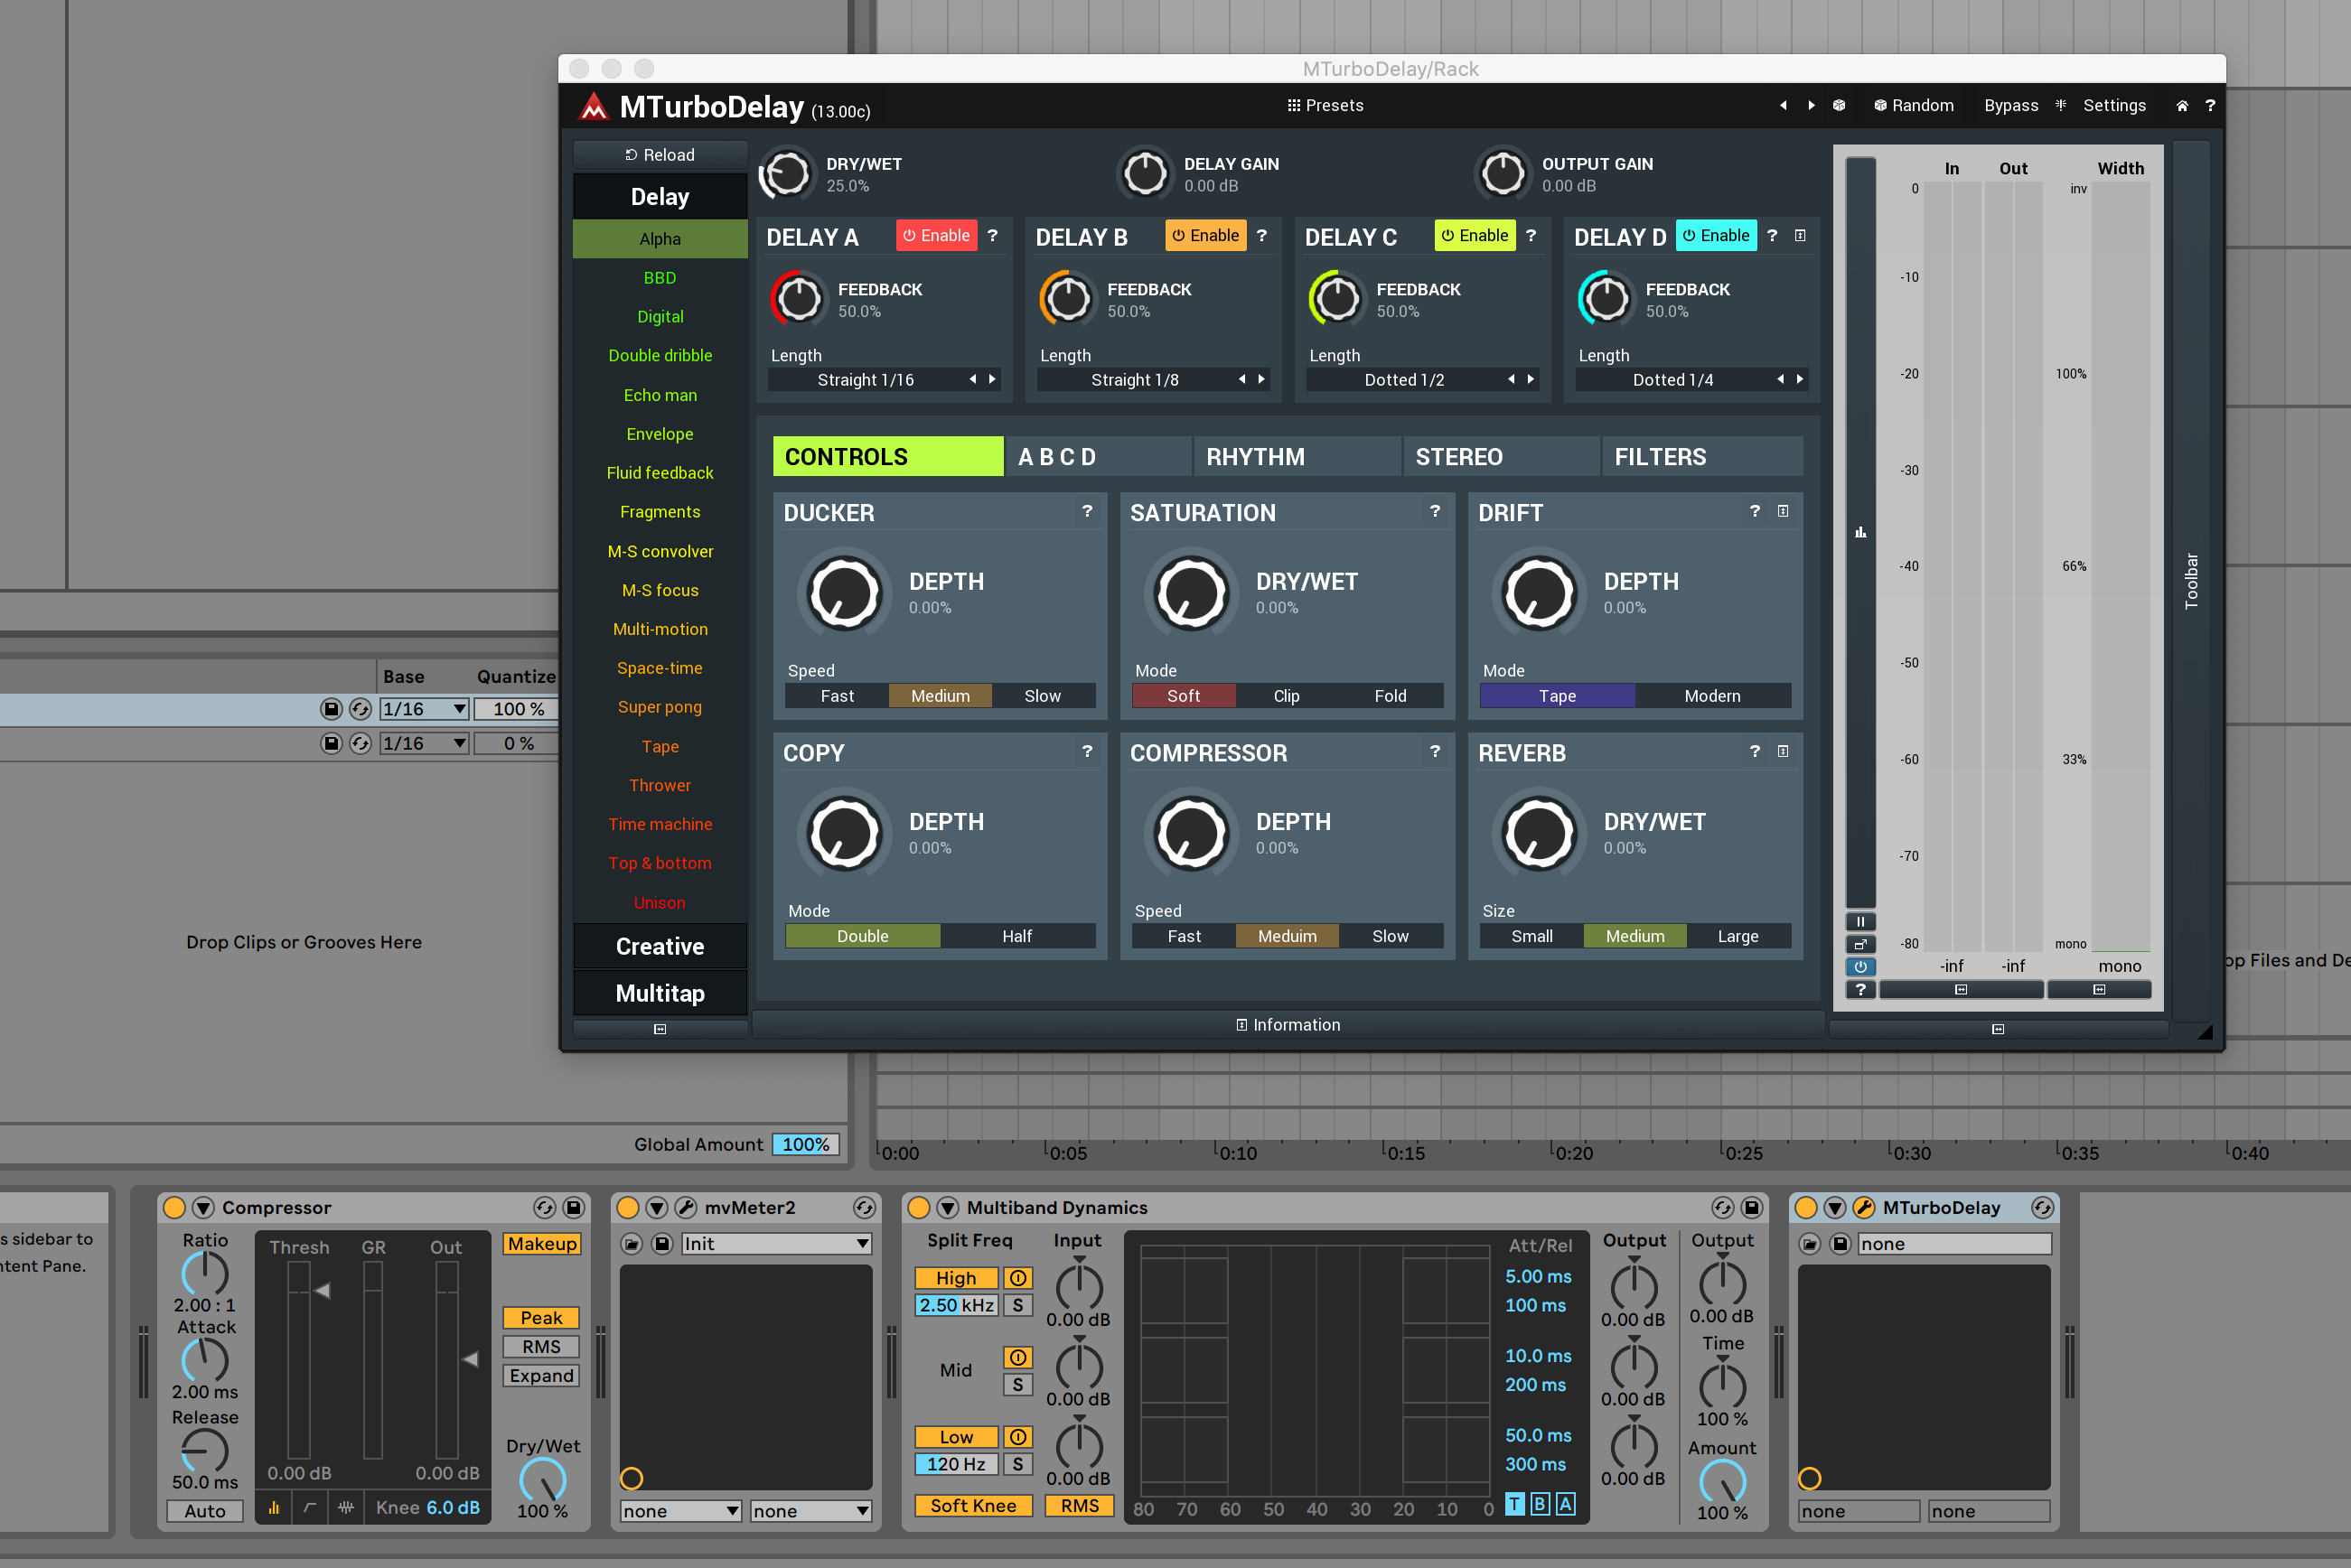Open the 1/16 Base quantize dropdown
This screenshot has width=2351, height=1568.
tap(423, 708)
